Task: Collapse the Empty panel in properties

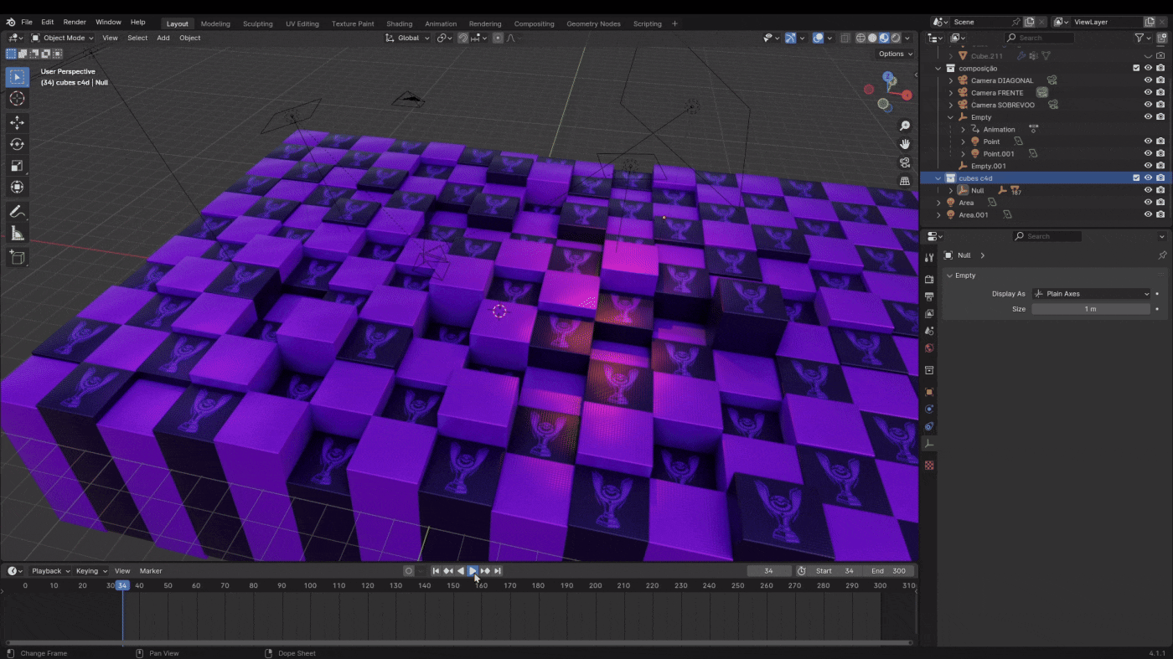Action: pos(949,275)
